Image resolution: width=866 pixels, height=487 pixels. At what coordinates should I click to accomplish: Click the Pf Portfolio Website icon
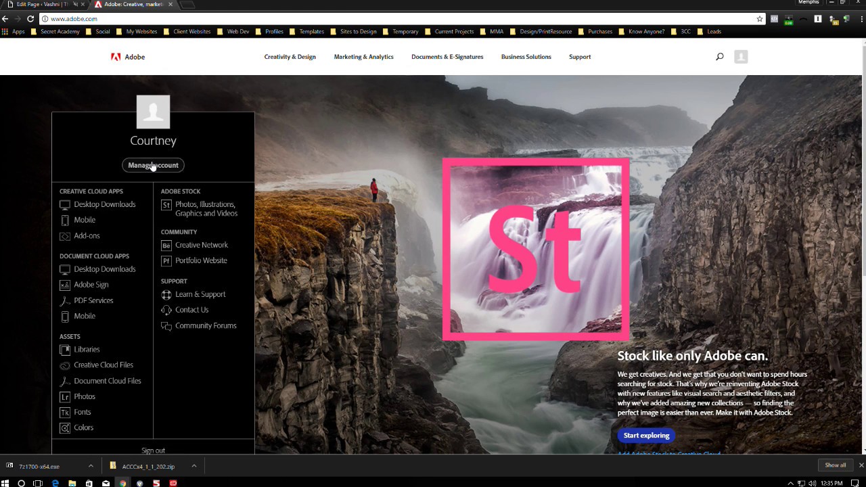point(166,261)
